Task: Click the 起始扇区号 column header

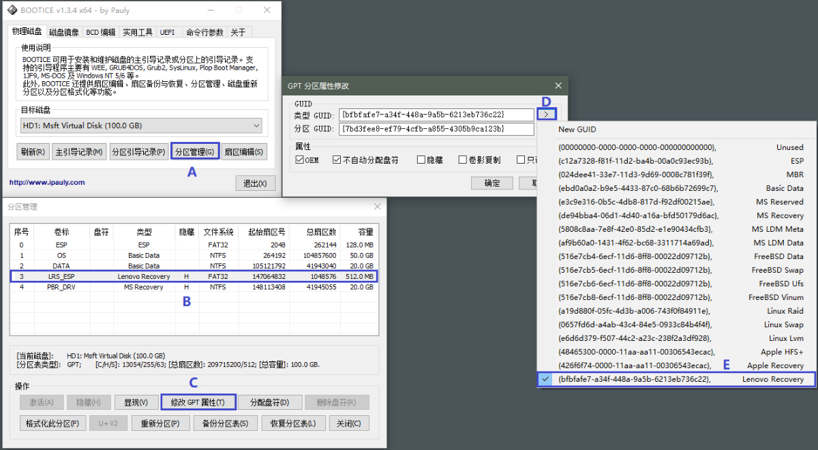Action: tap(263, 232)
